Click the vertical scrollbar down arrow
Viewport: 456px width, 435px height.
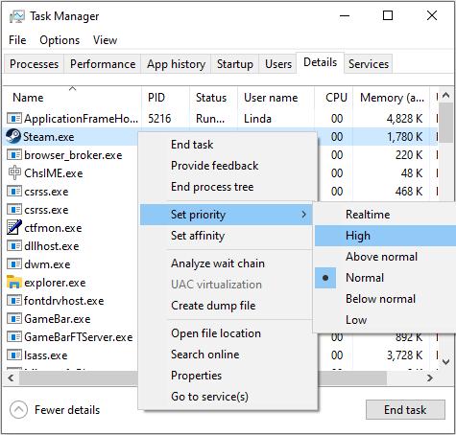(445, 362)
